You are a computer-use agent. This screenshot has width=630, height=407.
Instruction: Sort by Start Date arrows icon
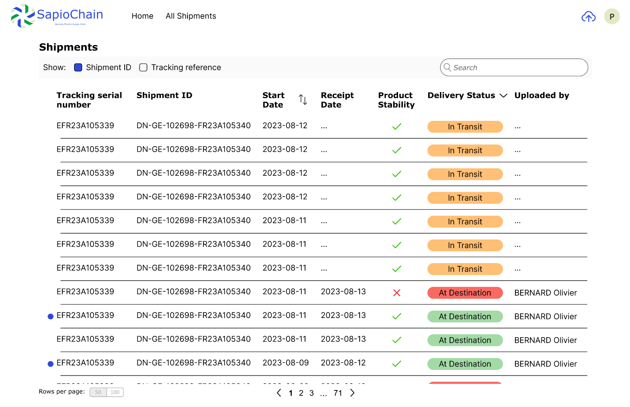[x=303, y=100]
